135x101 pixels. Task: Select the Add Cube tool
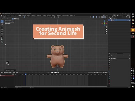pos(2,42)
